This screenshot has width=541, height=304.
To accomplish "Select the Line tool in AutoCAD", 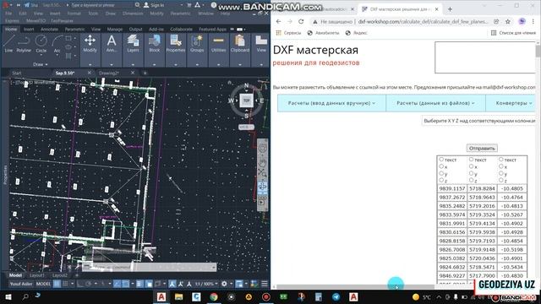I will coord(8,44).
